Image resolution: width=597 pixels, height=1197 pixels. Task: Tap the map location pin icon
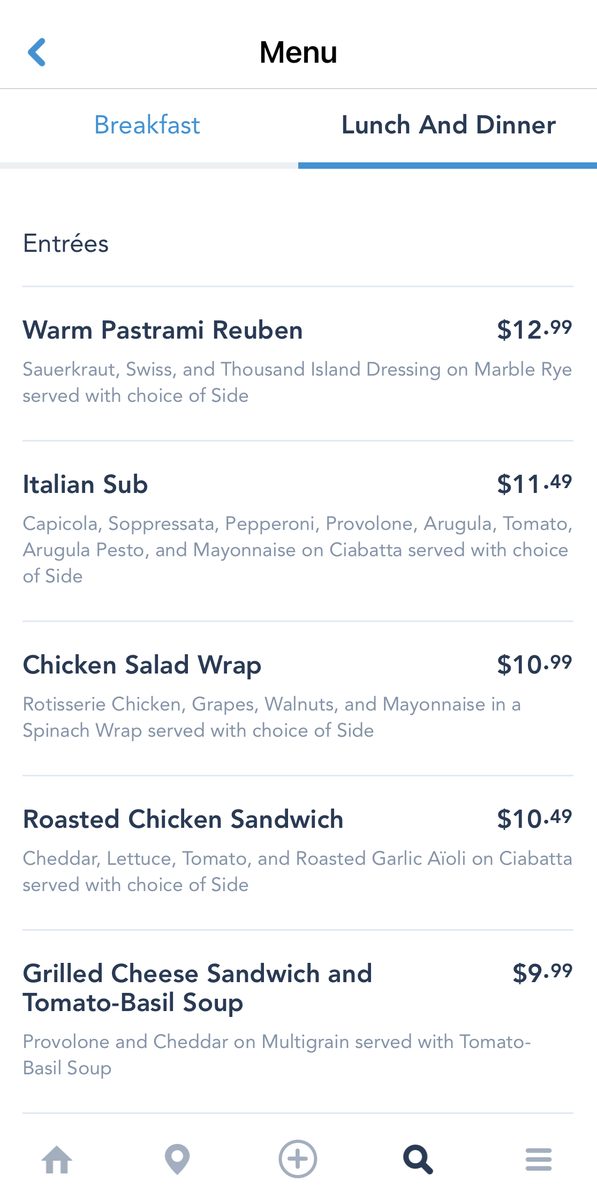177,1159
